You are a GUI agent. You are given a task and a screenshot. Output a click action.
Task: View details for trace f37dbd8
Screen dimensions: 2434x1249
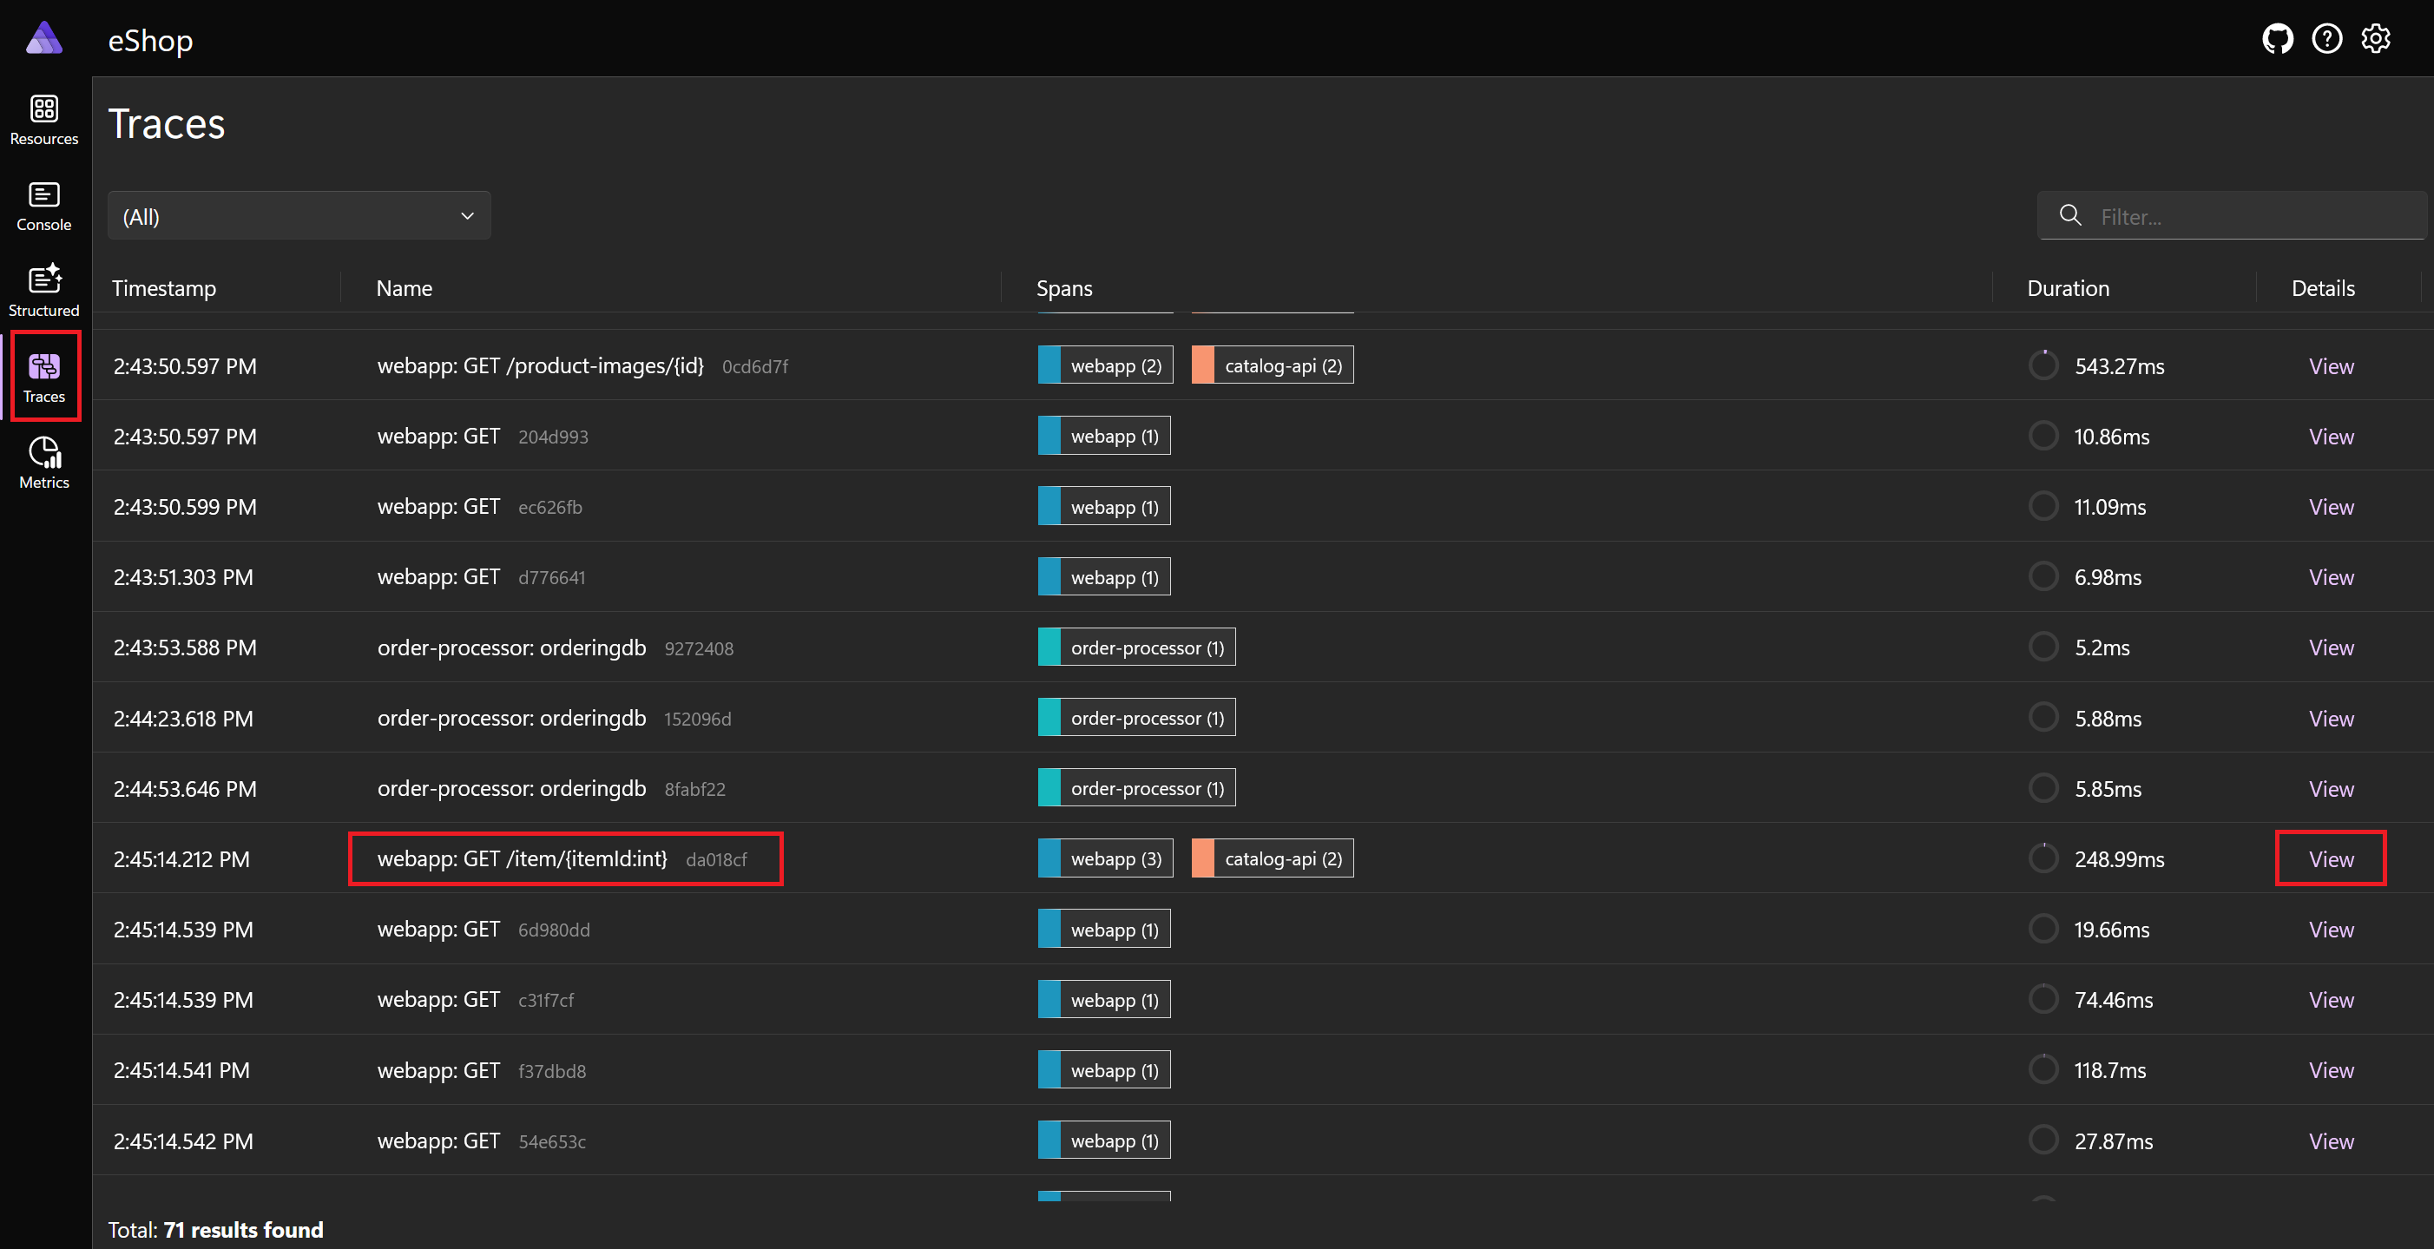tap(2331, 1070)
